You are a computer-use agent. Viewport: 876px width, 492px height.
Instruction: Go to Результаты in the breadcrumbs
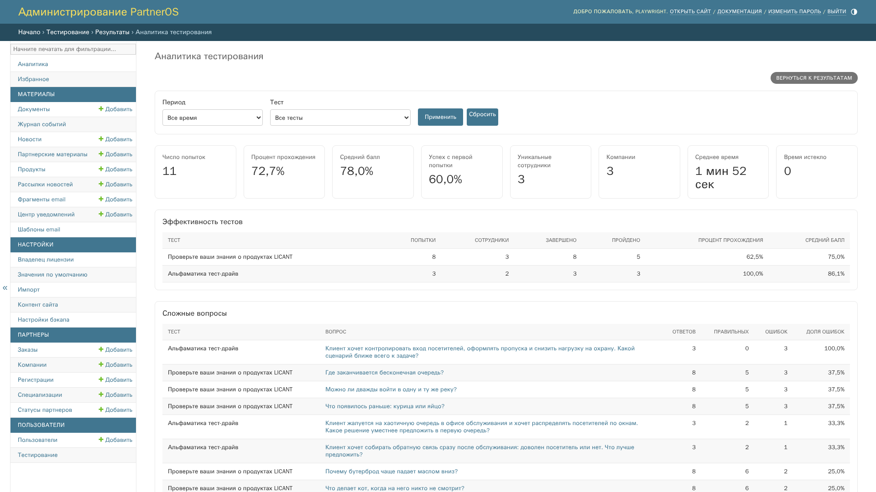112,32
